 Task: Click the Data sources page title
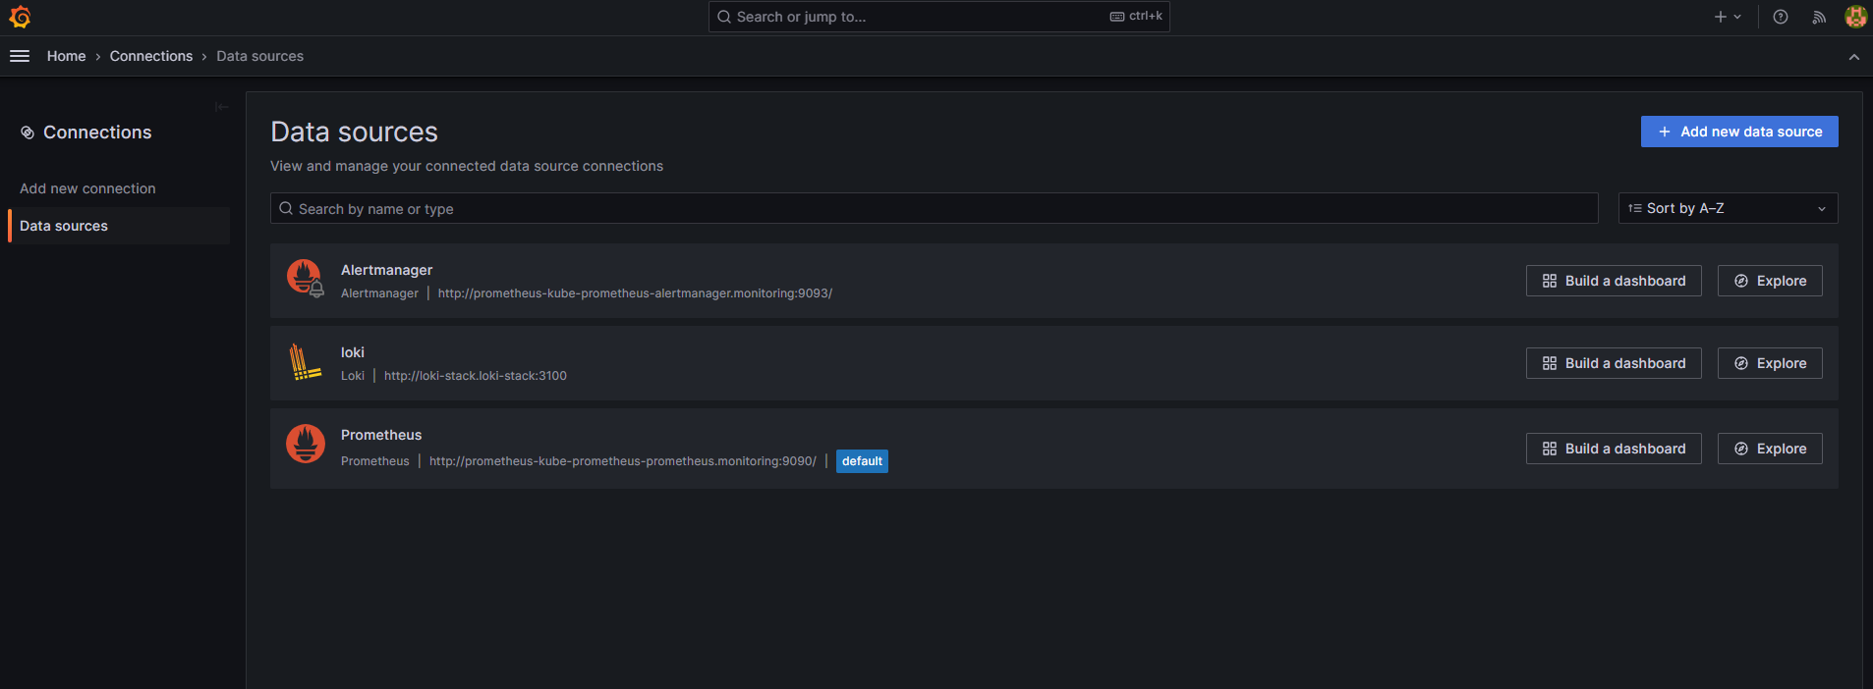(x=354, y=132)
